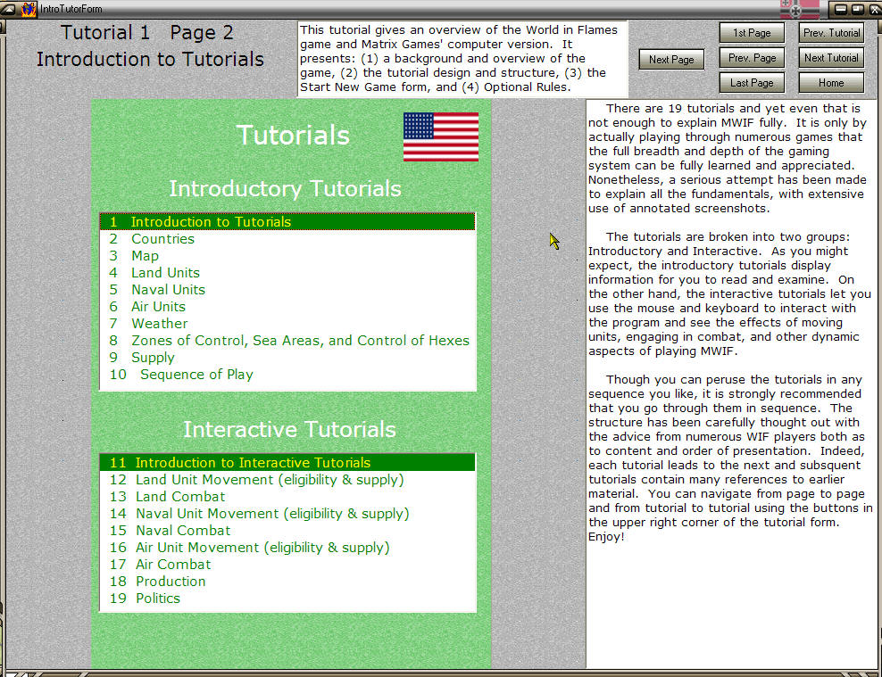Open the Land Combat tutorial

pyautogui.click(x=179, y=496)
